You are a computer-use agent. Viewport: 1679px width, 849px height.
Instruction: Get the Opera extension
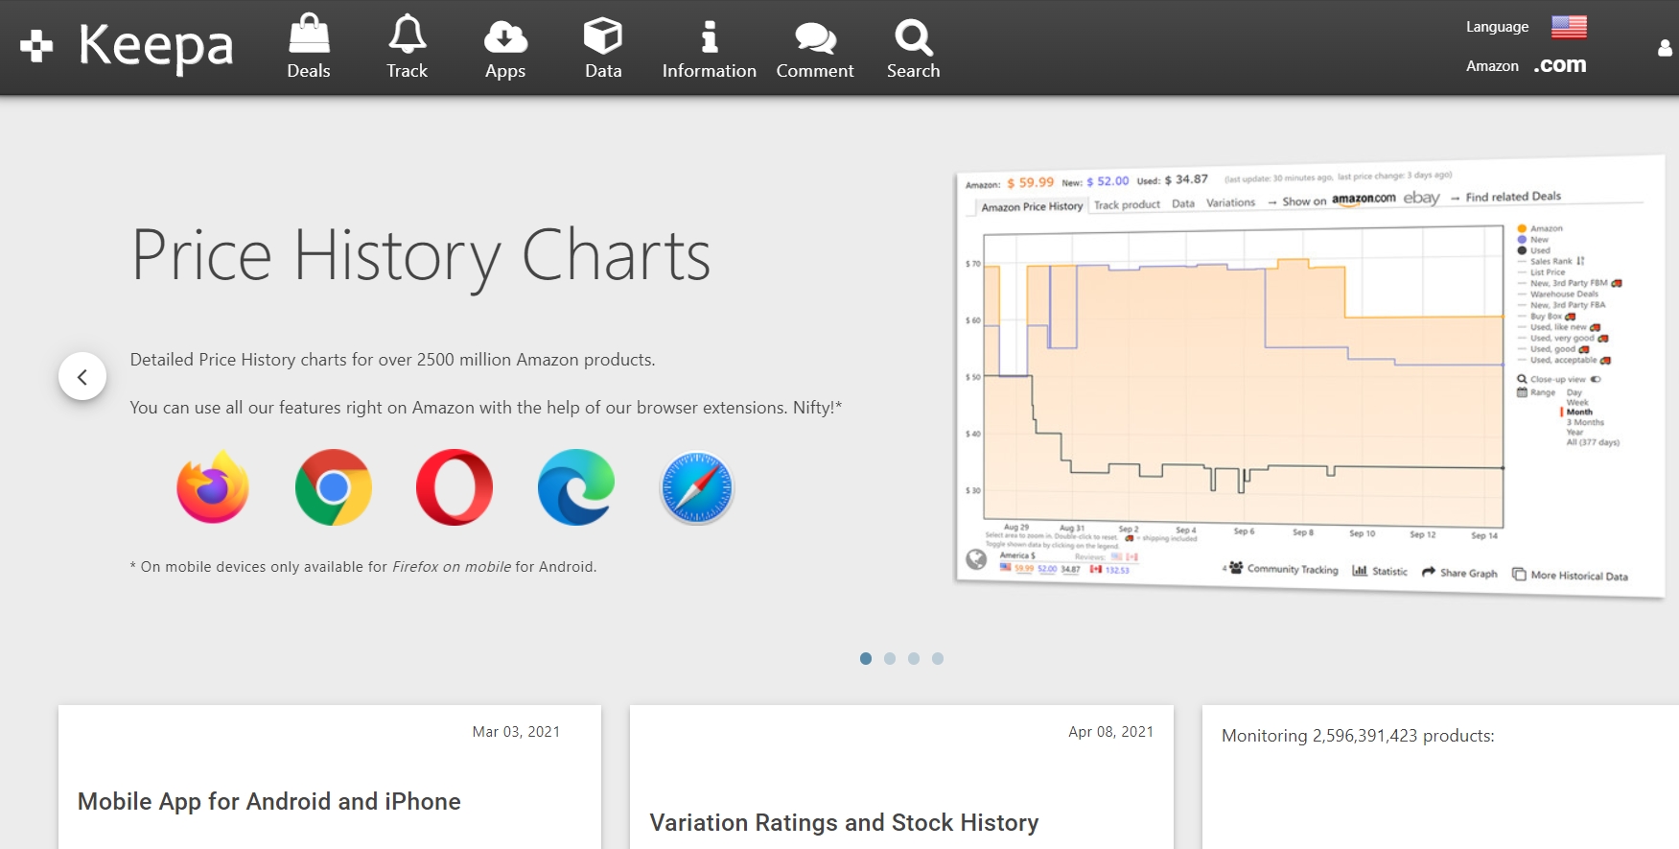pyautogui.click(x=455, y=487)
